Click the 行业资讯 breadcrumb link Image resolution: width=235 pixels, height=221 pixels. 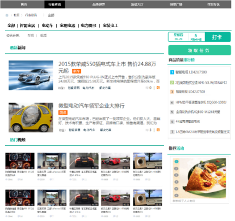[31, 15]
